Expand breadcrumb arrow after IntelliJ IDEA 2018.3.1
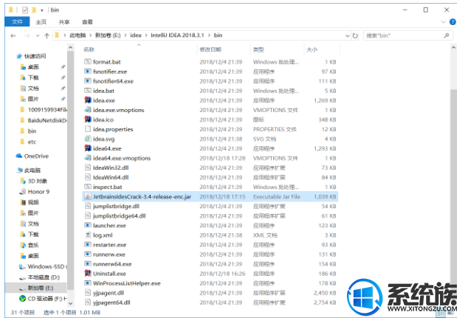This screenshot has height=318, width=457. [x=209, y=35]
